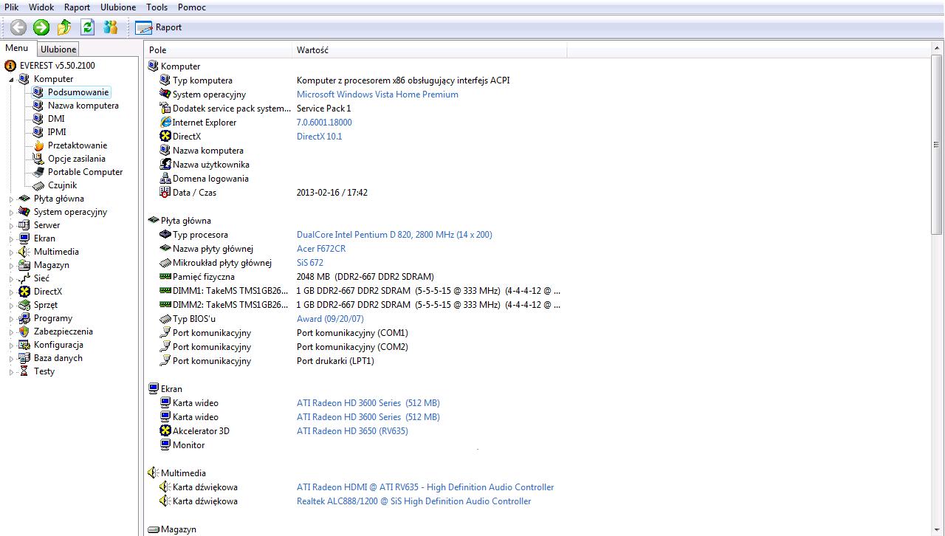Image resolution: width=945 pixels, height=536 pixels.
Task: Select the EVEREST v5.50.2100 root icon
Action: point(10,66)
